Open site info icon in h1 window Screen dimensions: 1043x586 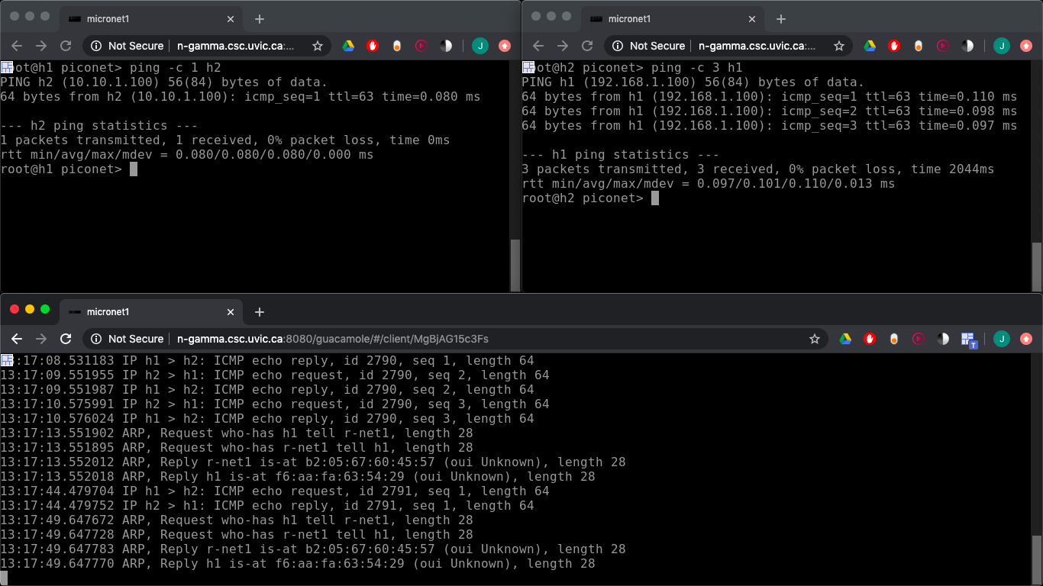[x=97, y=46]
